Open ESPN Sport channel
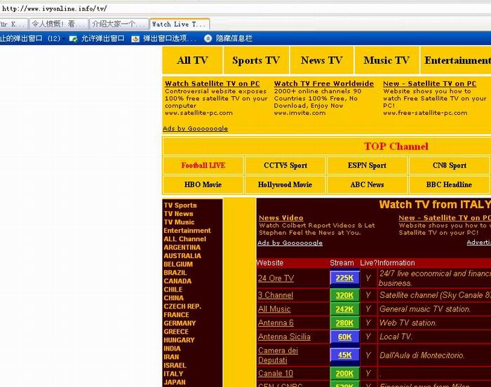This screenshot has width=491, height=387. pos(367,165)
